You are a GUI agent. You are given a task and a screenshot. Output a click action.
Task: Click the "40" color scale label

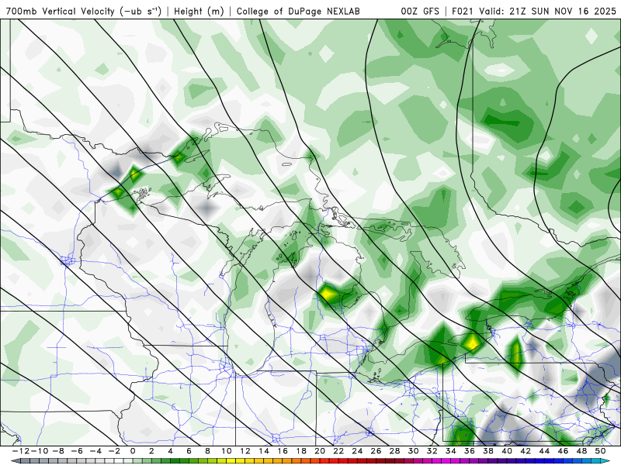(x=507, y=451)
